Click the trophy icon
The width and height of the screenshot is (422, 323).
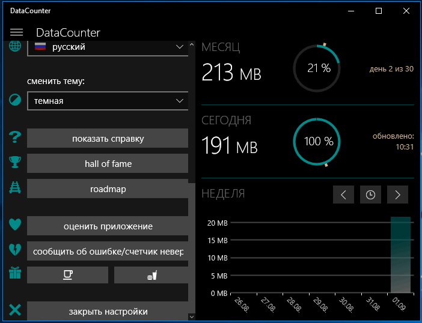pos(15,162)
